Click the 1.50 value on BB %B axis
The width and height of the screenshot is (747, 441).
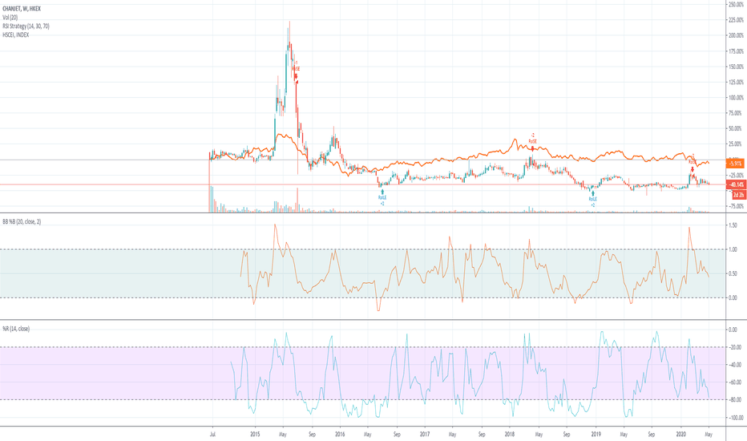[x=733, y=225]
